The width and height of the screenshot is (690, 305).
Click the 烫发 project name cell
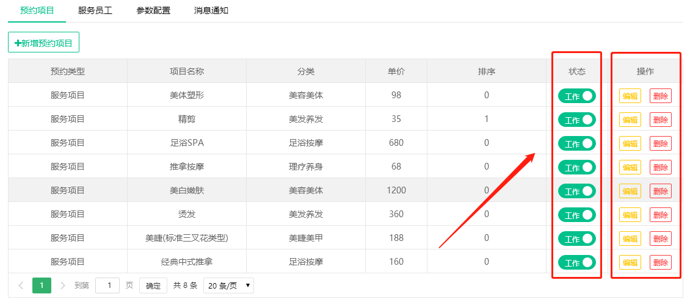coord(187,213)
